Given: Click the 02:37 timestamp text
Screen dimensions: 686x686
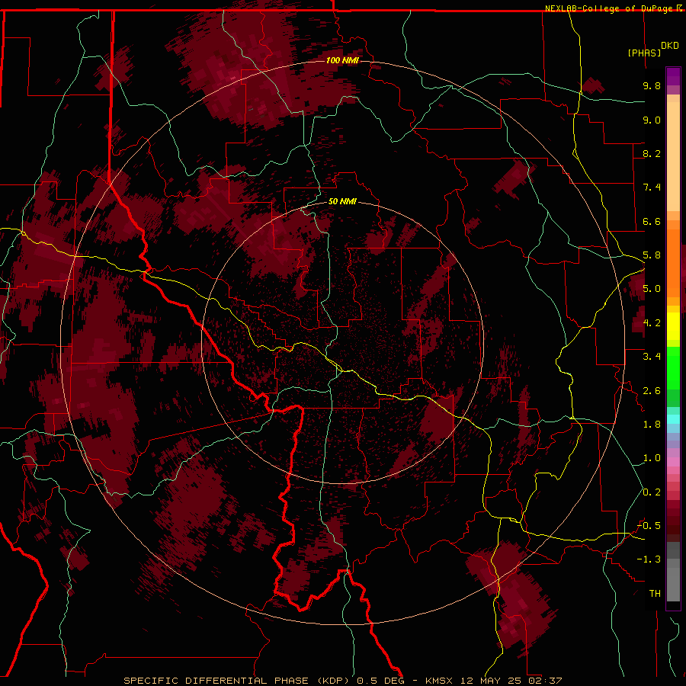Looking at the screenshot, I should click(x=544, y=681).
